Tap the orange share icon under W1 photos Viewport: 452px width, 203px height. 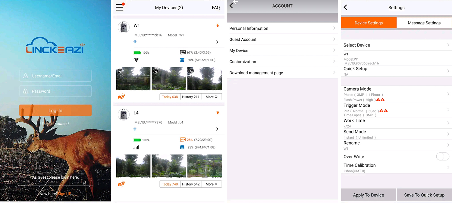[121, 97]
